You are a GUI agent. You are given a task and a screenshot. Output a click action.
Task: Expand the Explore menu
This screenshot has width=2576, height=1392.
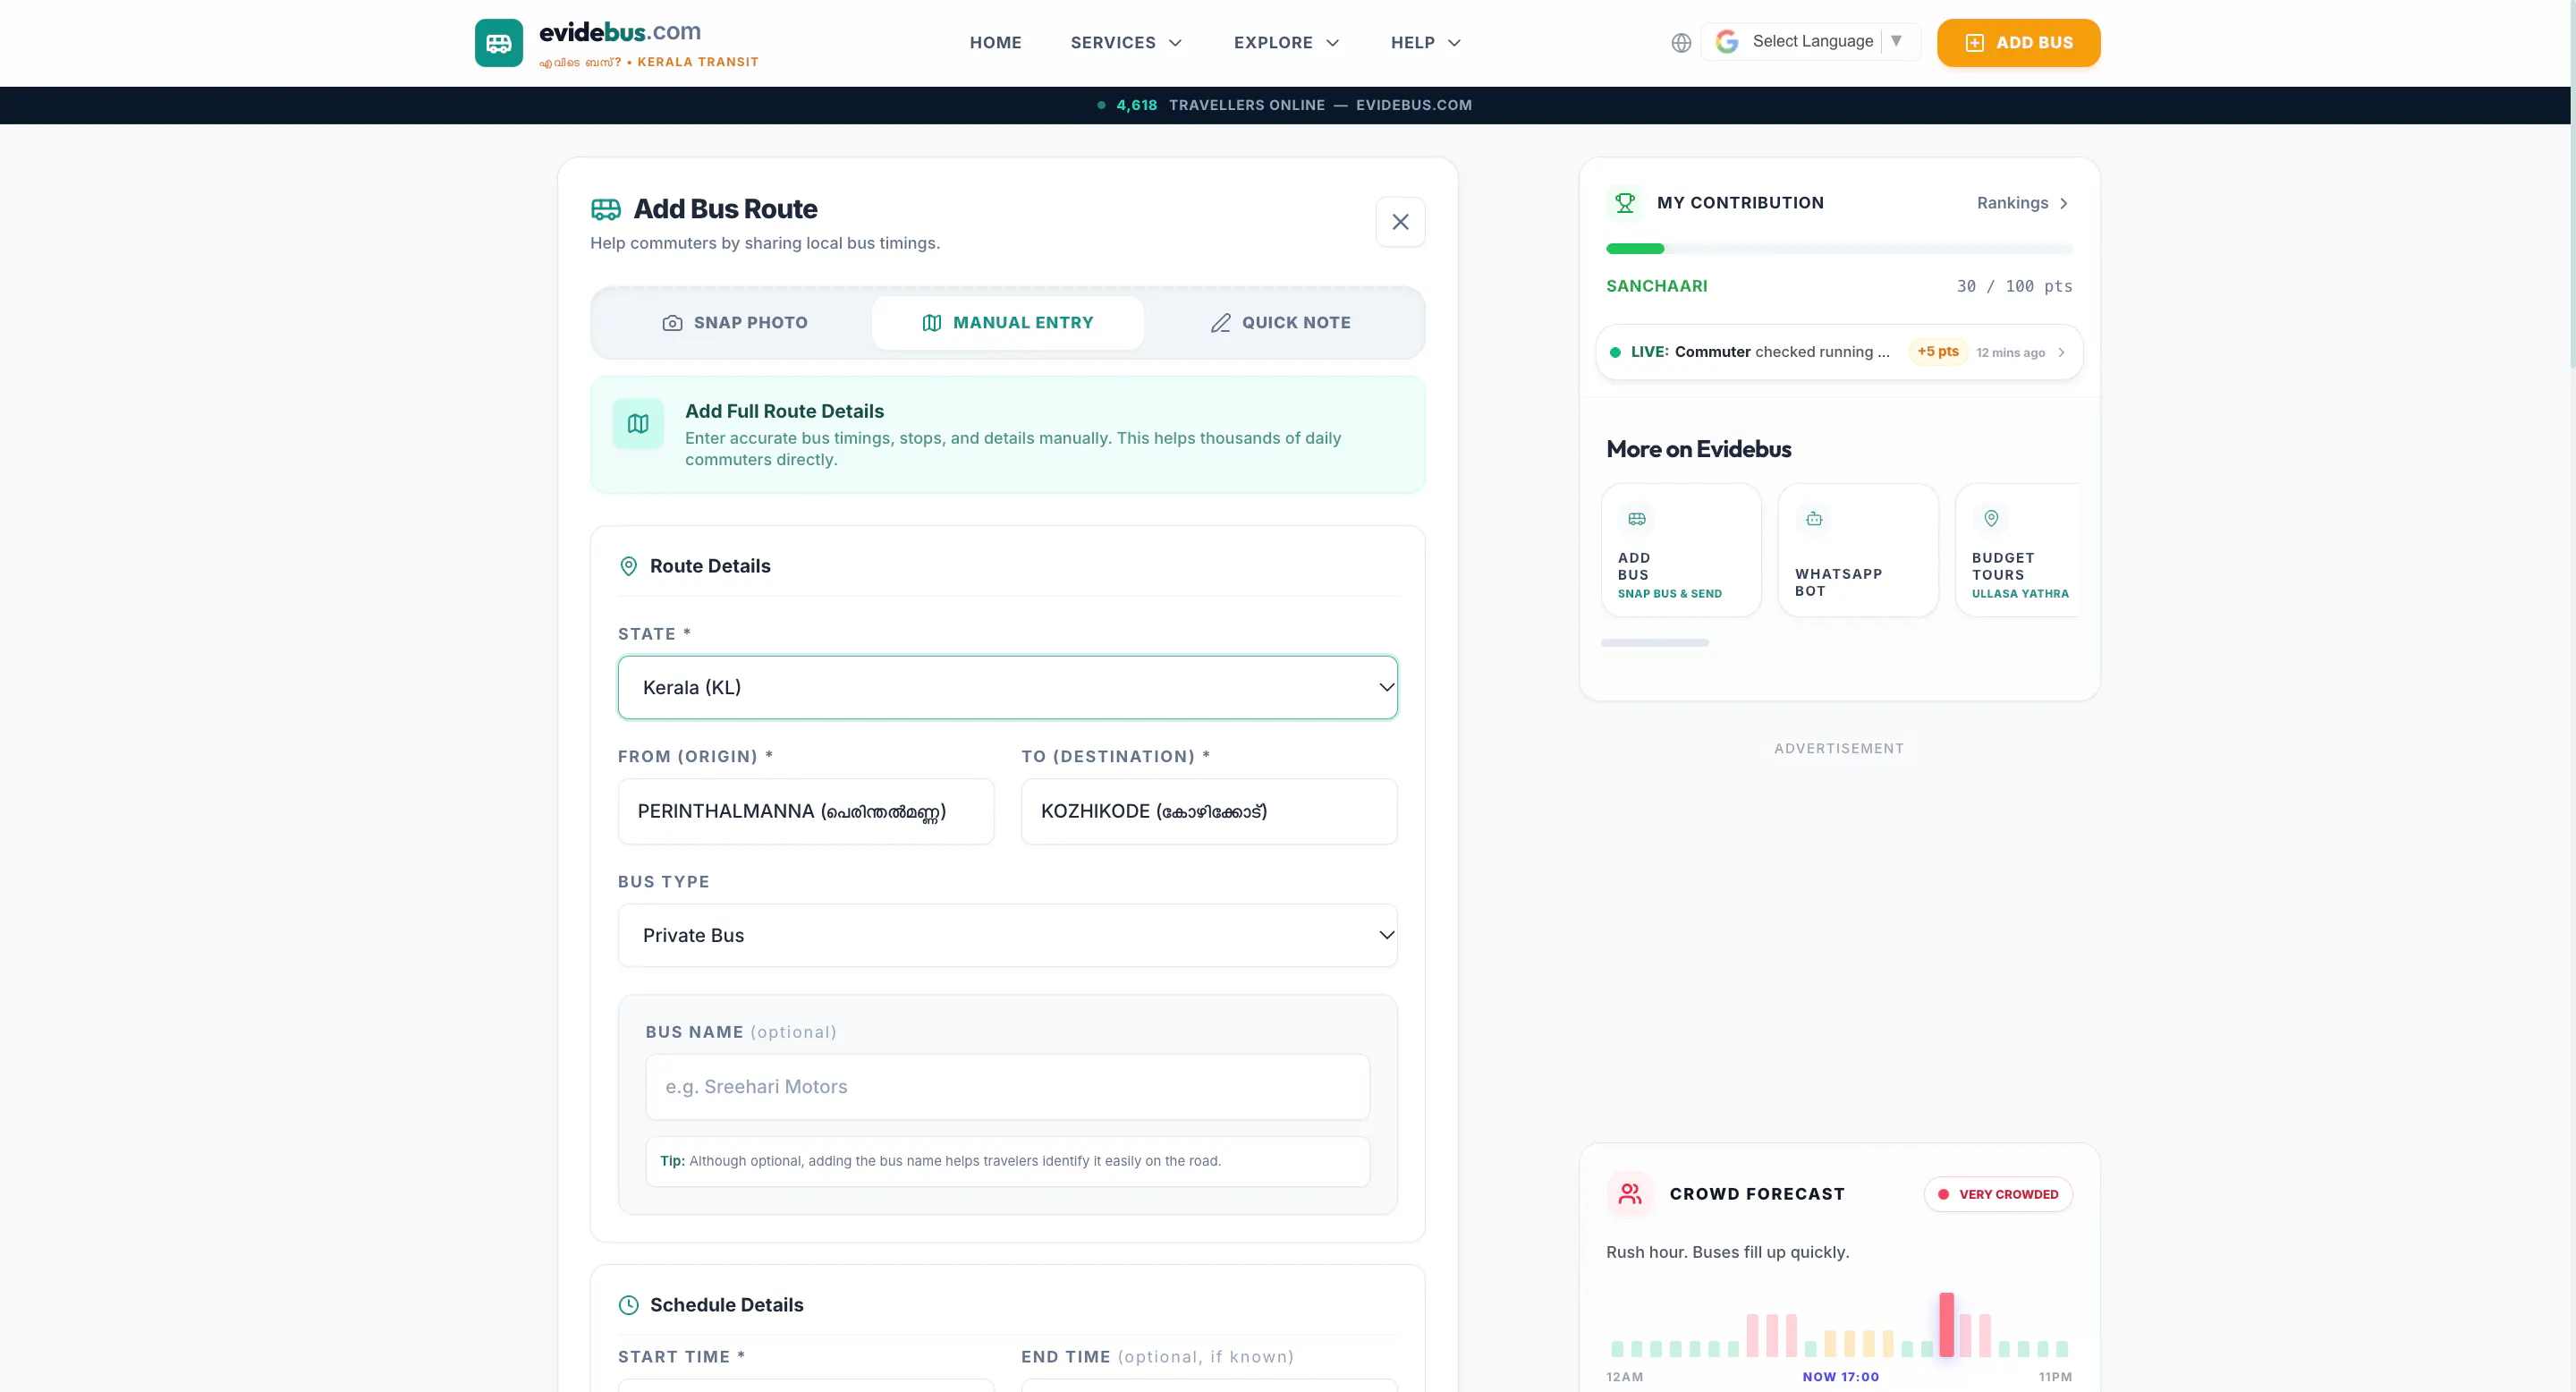click(x=1286, y=43)
